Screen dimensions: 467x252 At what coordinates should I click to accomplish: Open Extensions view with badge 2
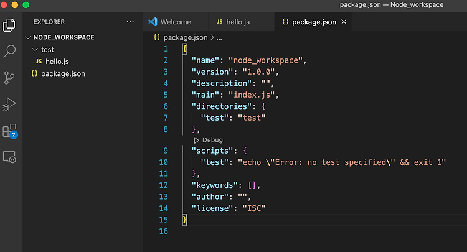(10, 131)
